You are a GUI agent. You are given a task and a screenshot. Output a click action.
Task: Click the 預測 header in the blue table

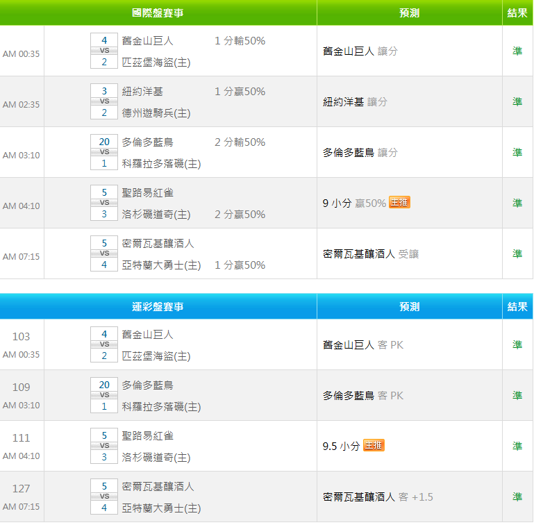pyautogui.click(x=410, y=307)
